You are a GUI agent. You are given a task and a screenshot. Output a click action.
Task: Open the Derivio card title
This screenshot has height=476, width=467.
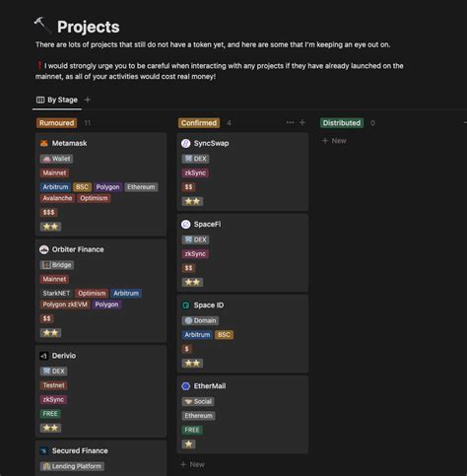64,356
